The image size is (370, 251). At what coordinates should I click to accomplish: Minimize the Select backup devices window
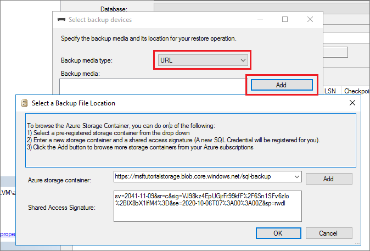260,19
